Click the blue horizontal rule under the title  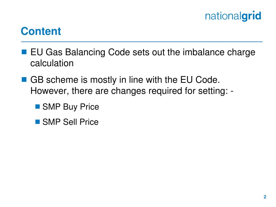click(x=142, y=42)
